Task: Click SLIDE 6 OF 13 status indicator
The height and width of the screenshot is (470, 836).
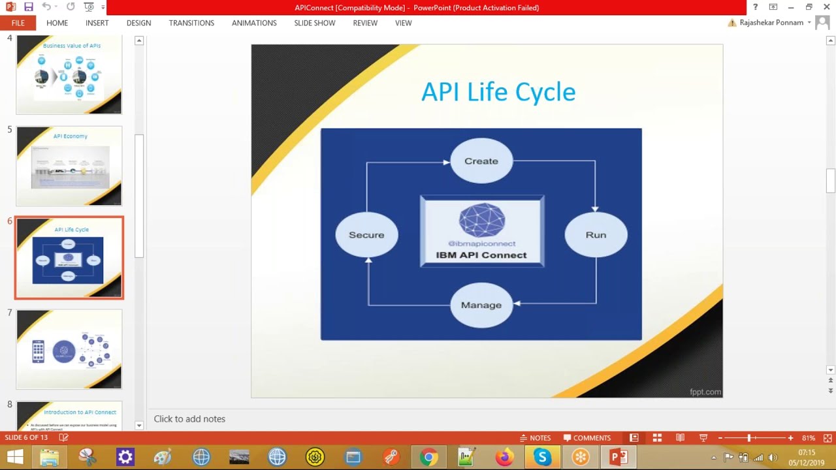Action: [x=26, y=437]
